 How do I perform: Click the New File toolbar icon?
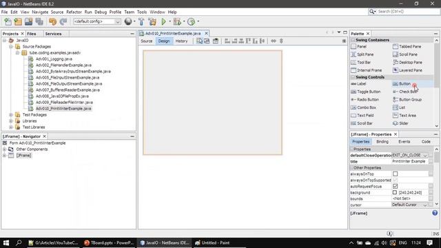[x=8, y=21]
